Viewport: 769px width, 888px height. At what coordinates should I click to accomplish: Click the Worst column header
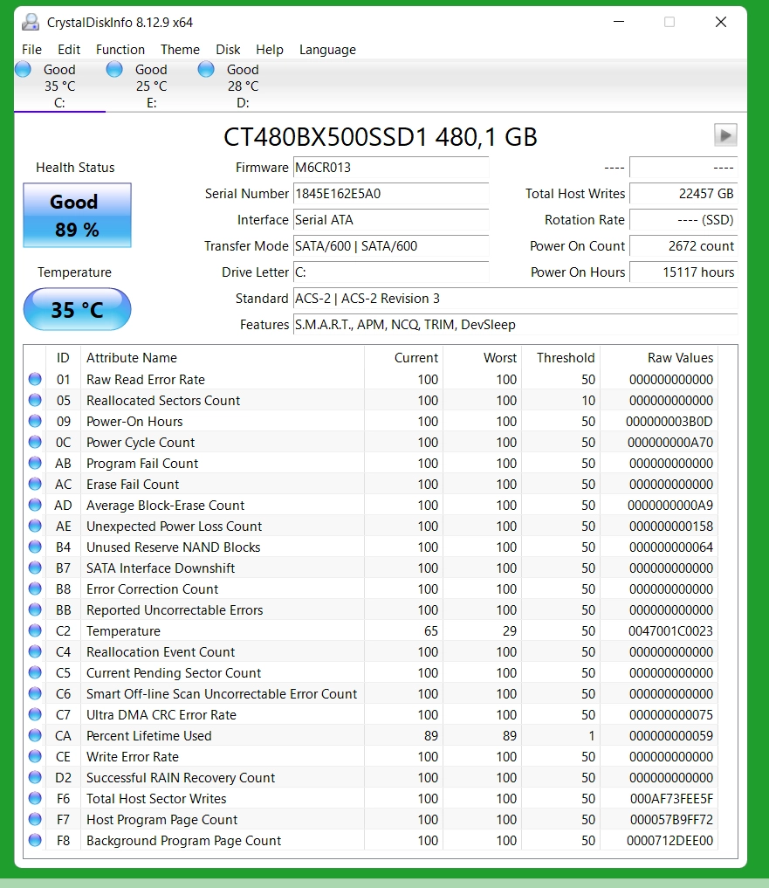(x=482, y=358)
